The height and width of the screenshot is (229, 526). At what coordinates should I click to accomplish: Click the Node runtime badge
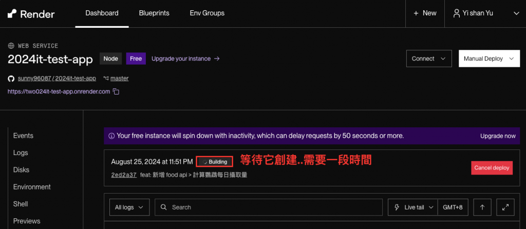pyautogui.click(x=111, y=59)
